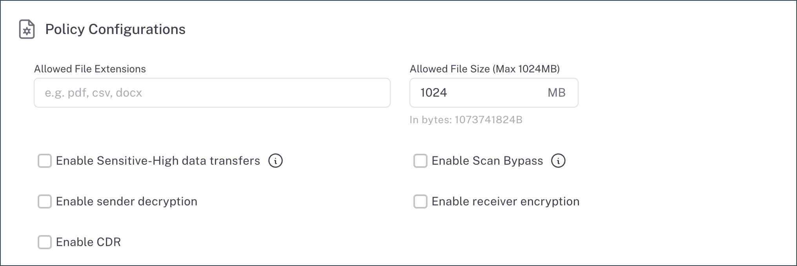Click the 'Enable receiver encryption' label text
The width and height of the screenshot is (797, 266).
pyautogui.click(x=505, y=201)
